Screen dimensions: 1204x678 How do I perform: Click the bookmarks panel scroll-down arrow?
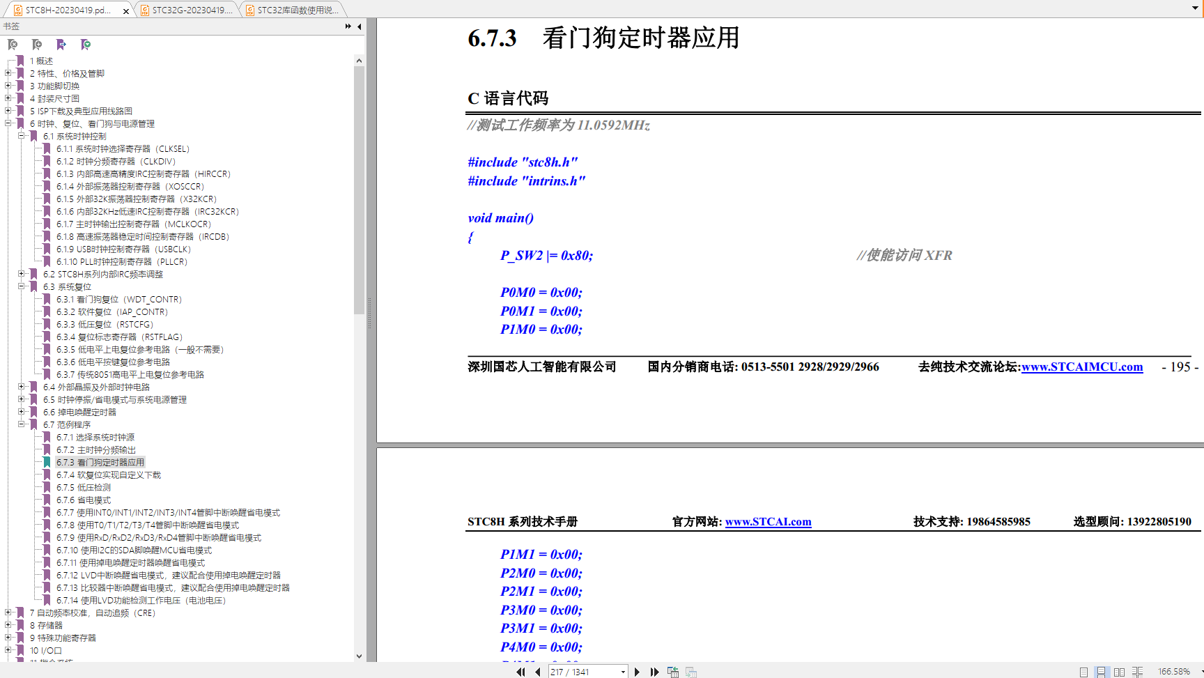point(360,656)
